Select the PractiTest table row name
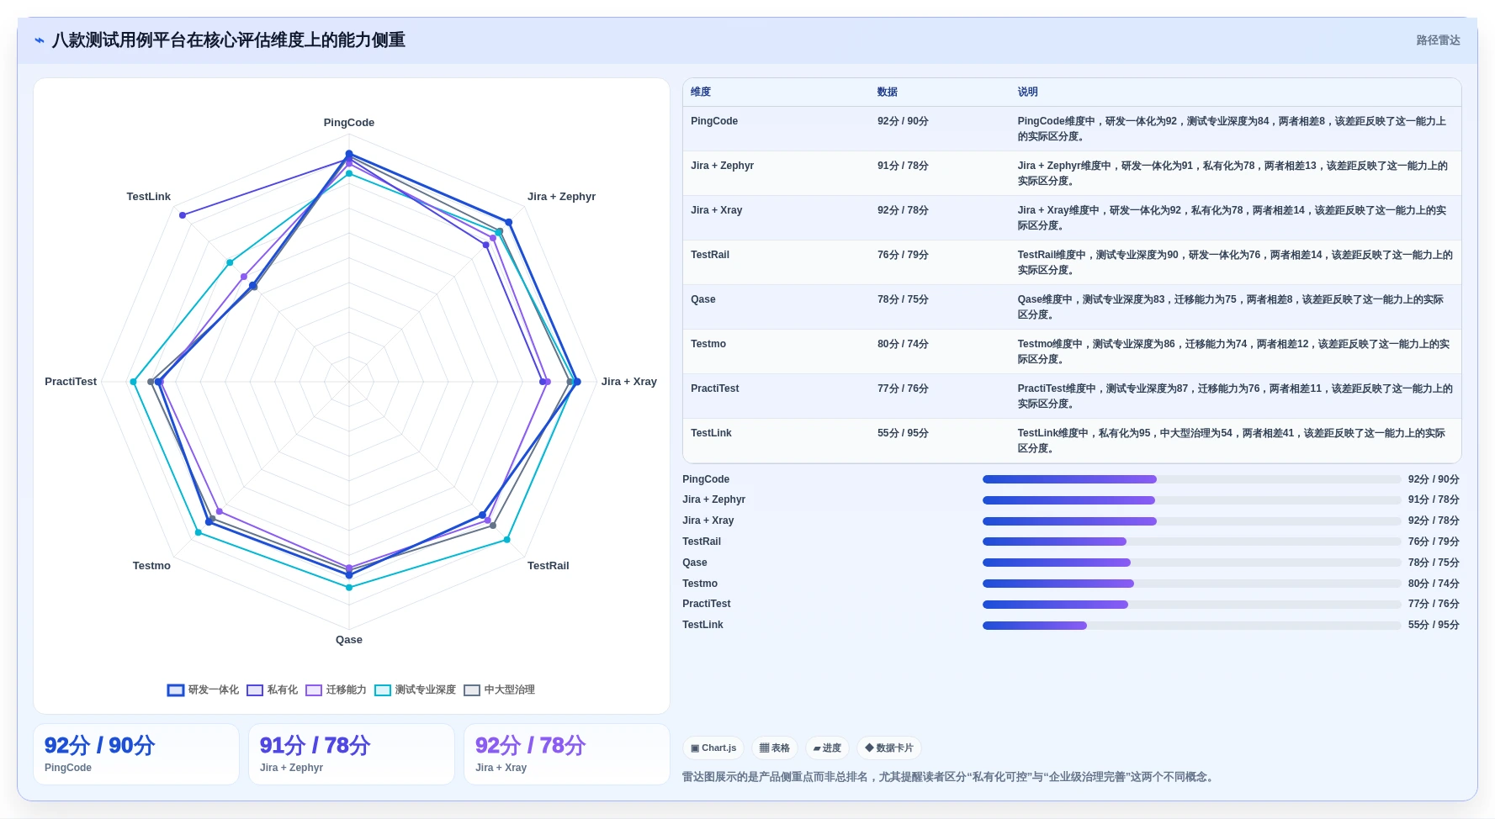 [714, 388]
